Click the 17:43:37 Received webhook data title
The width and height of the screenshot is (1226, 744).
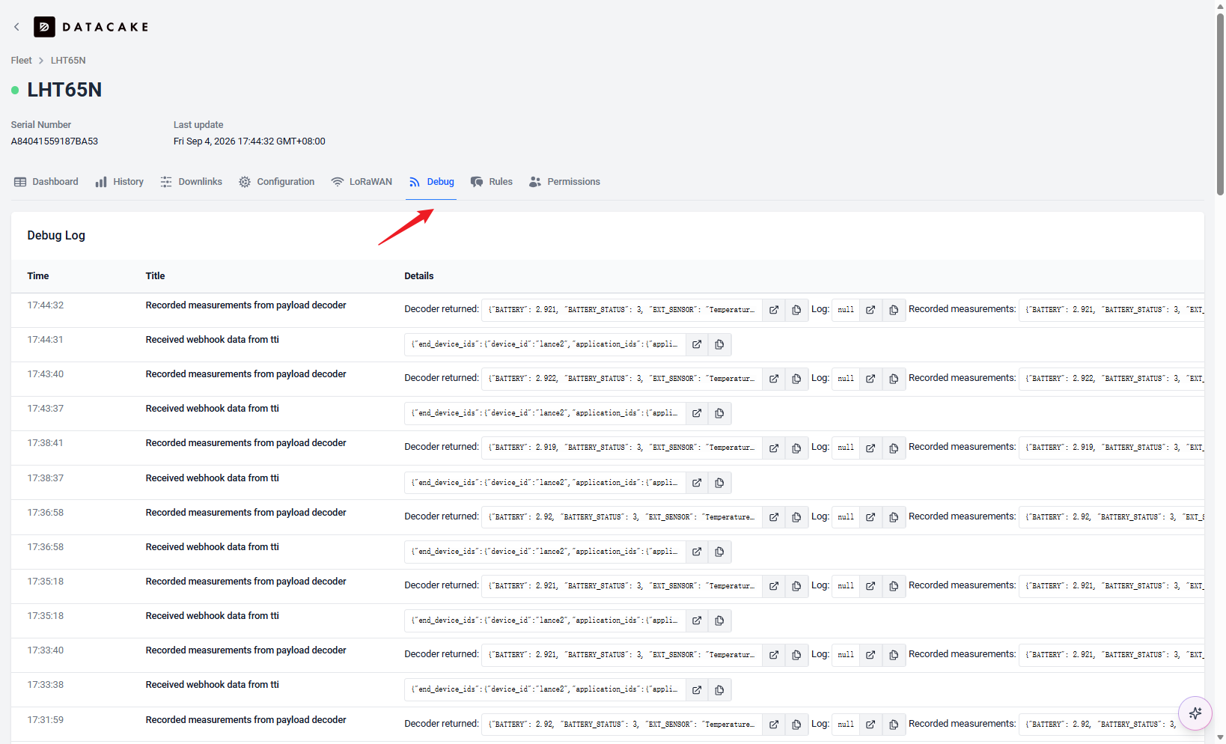(x=213, y=409)
